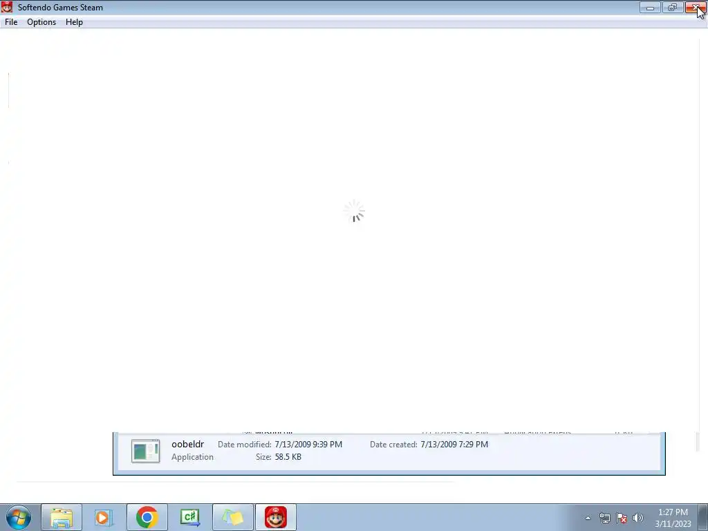Click the oobeldr application icon in details pane
The width and height of the screenshot is (708, 531).
145,451
